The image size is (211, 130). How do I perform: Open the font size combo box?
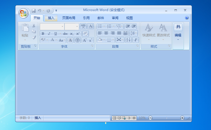pos(72,26)
